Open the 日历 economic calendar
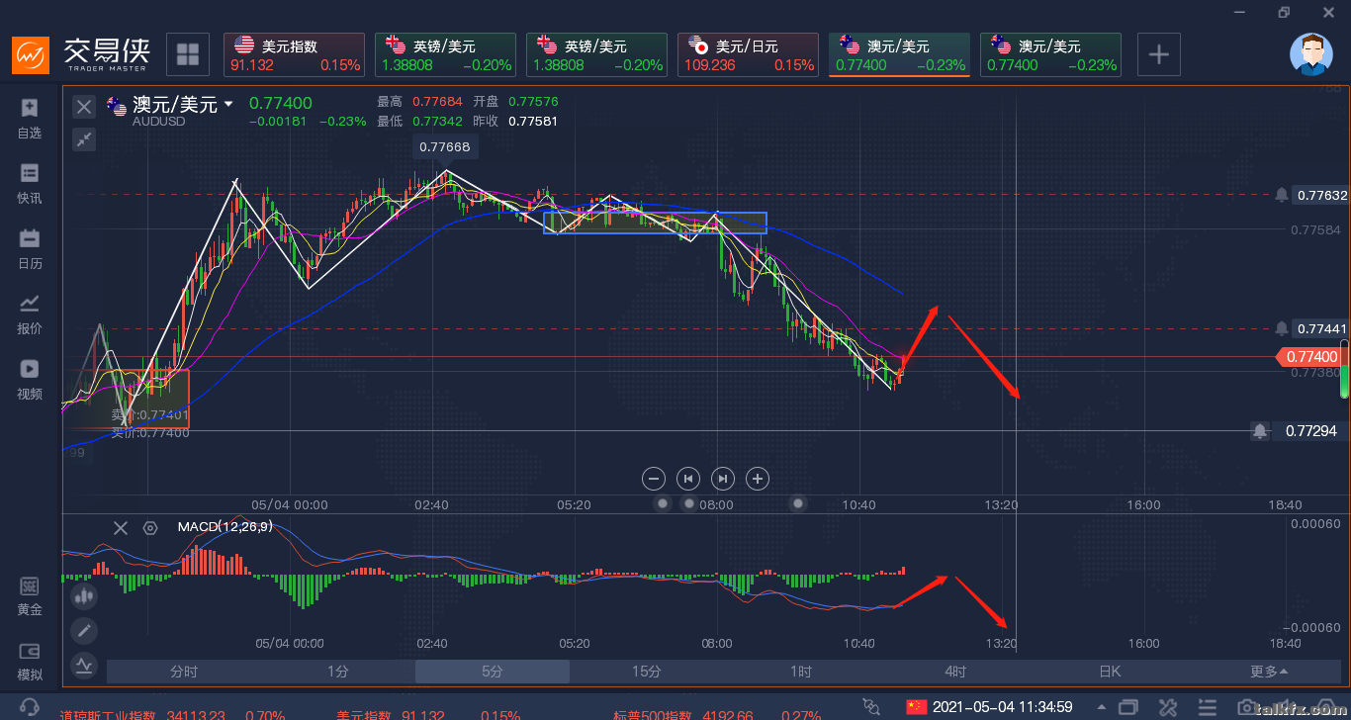 tap(30, 248)
